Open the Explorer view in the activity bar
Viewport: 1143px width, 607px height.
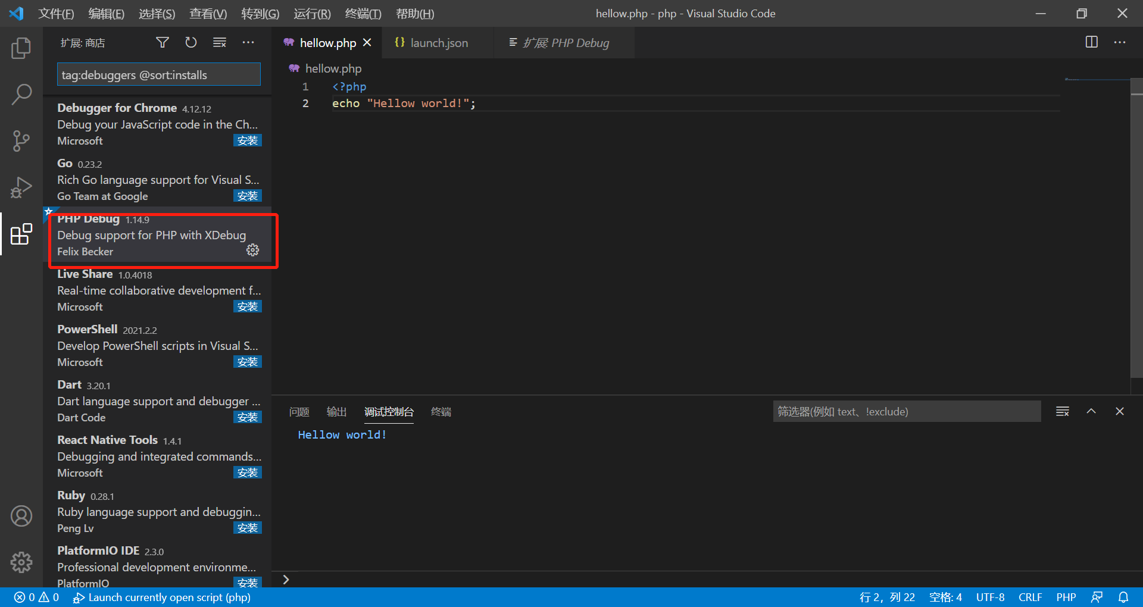[21, 48]
